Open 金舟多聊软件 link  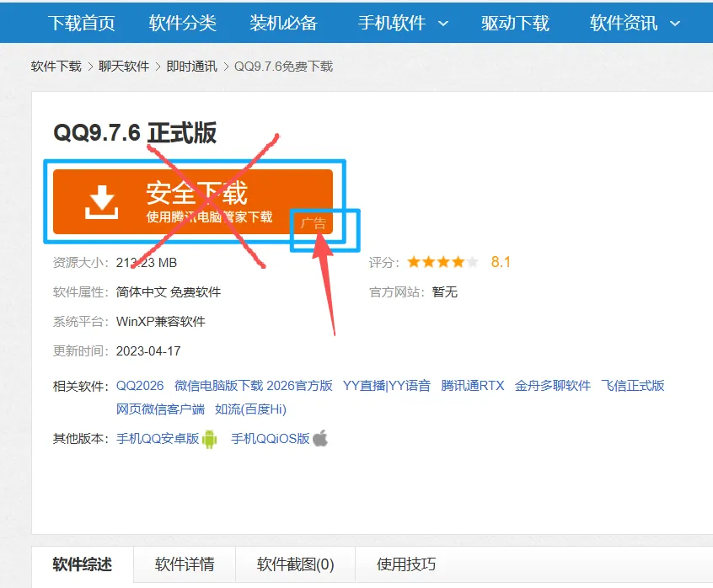point(553,386)
